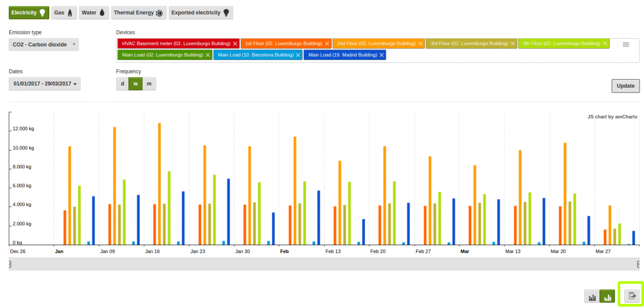Set frequency to daily

(x=122, y=84)
